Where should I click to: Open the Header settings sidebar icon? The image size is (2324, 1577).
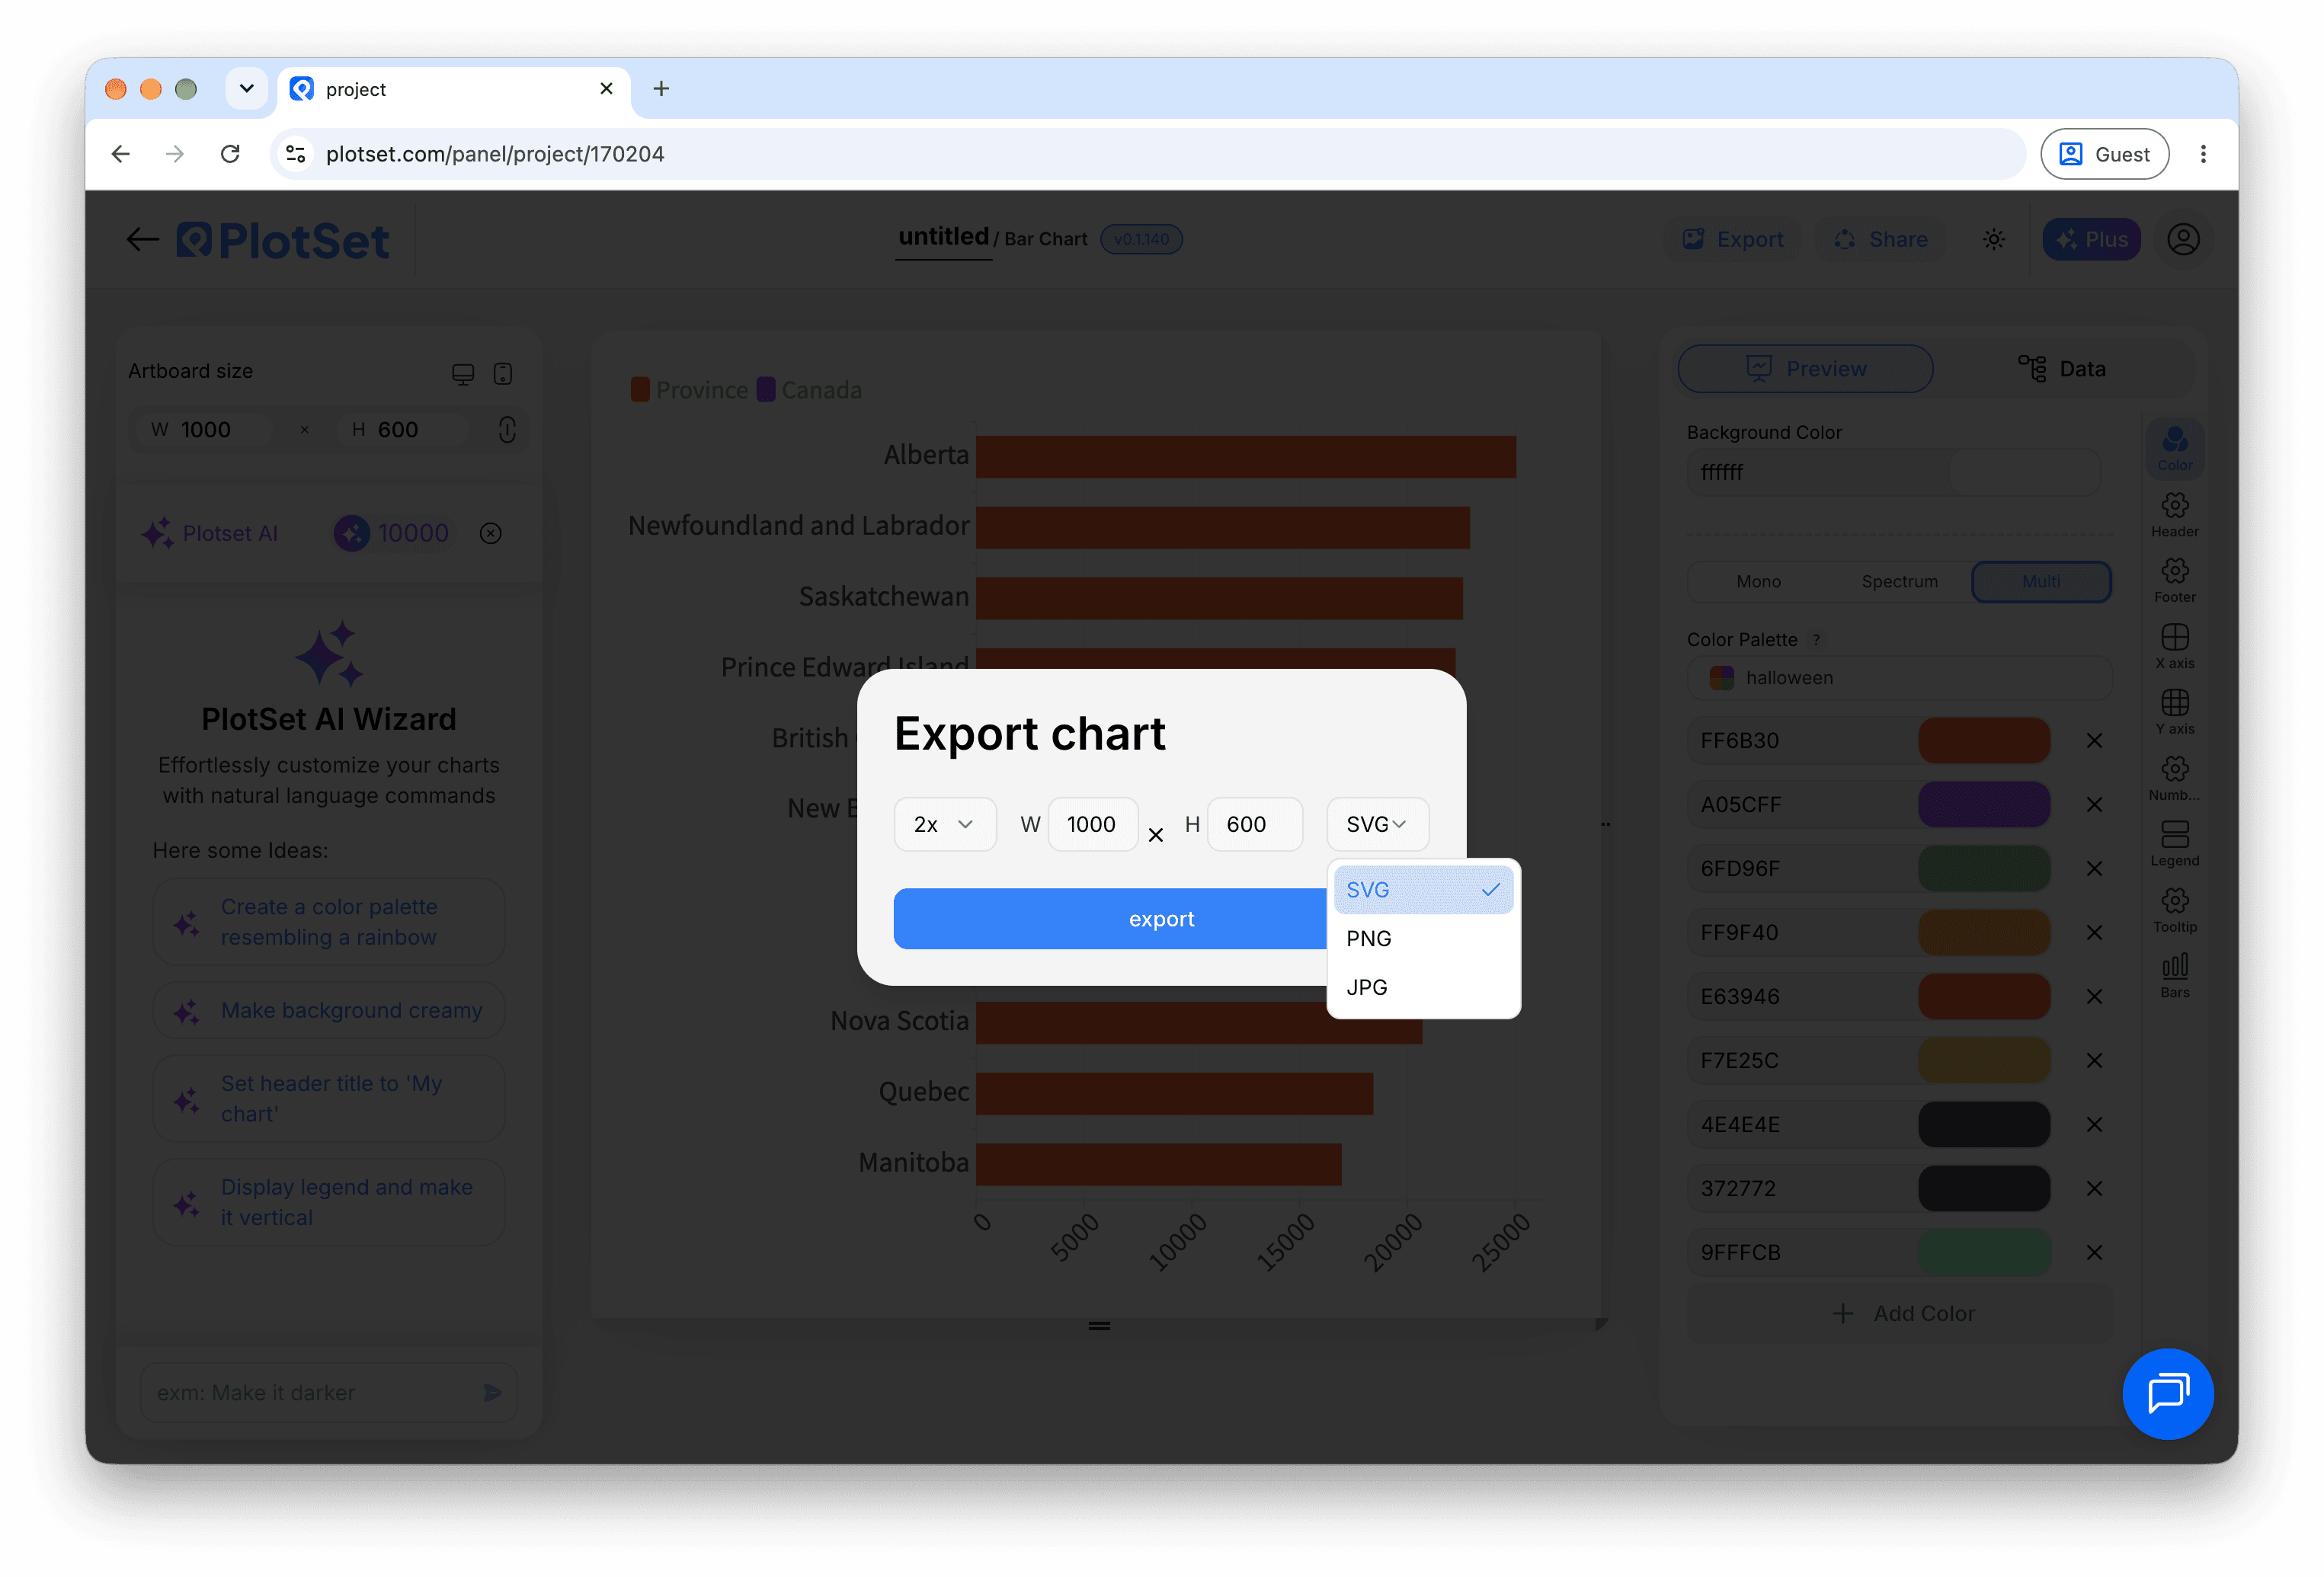[x=2174, y=514]
